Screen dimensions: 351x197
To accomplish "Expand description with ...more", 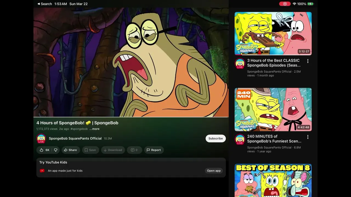I will (94, 129).
